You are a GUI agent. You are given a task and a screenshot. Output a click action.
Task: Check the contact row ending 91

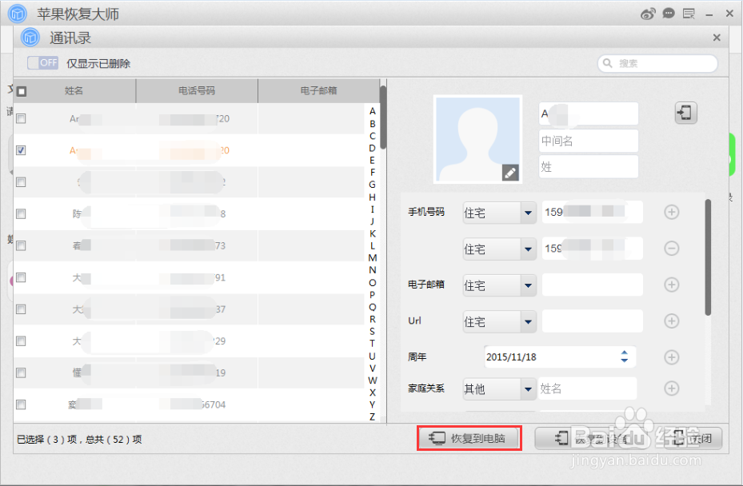(x=21, y=277)
